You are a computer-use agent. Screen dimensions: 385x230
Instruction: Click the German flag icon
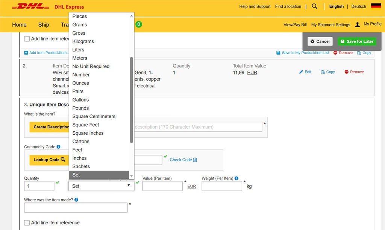click(376, 5)
